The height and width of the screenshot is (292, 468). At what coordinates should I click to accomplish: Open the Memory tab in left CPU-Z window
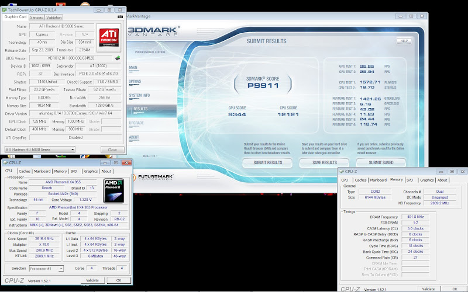(60, 171)
